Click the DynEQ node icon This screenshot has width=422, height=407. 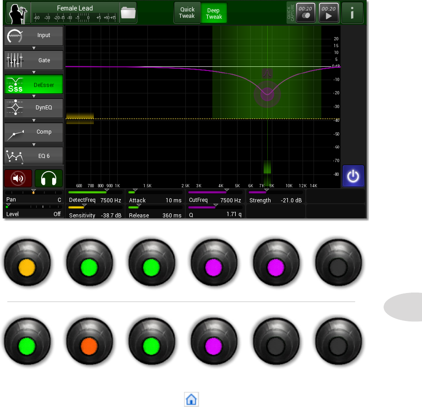[x=16, y=108]
